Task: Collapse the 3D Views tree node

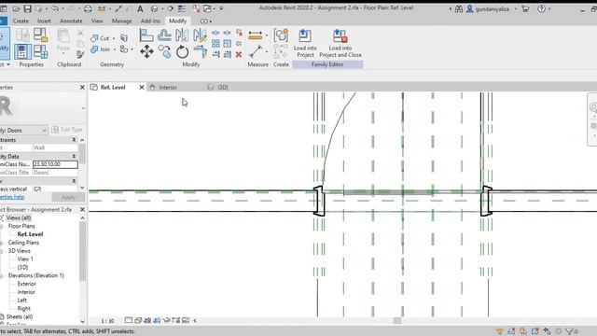Action: point(2,251)
